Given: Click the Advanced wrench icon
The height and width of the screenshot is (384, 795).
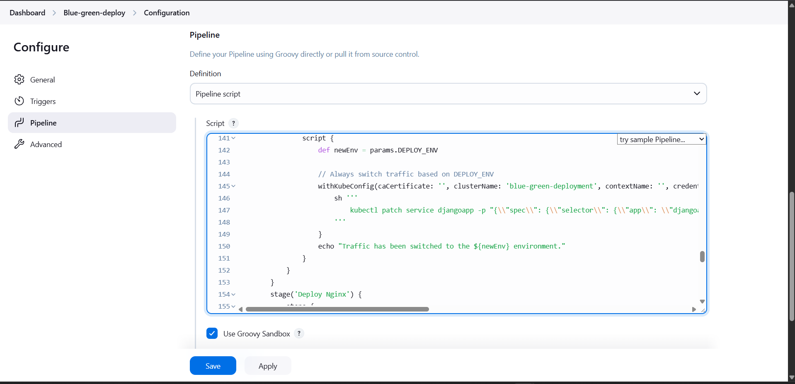Looking at the screenshot, I should tap(19, 144).
